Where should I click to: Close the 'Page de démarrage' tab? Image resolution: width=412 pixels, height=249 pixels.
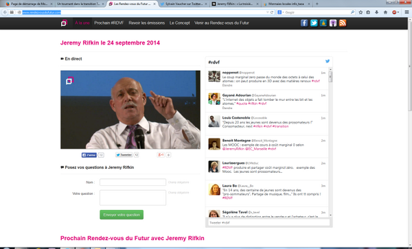click(x=51, y=4)
